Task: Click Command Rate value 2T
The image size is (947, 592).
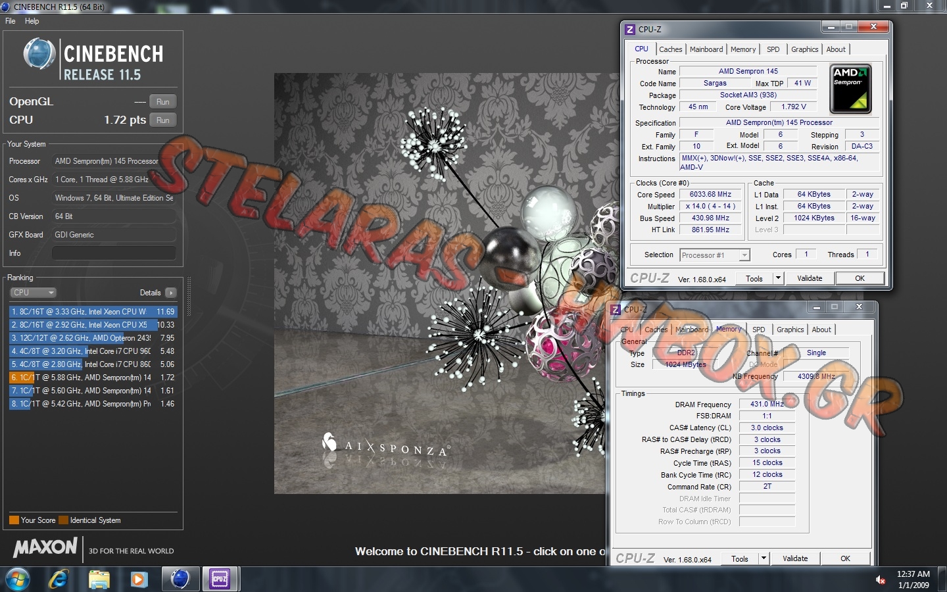Action: 767,487
